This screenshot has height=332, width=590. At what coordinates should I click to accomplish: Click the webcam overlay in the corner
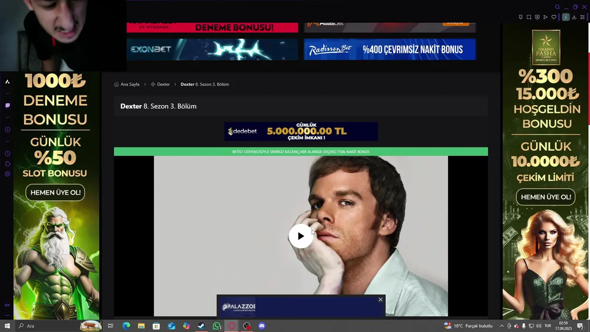pyautogui.click(x=63, y=36)
